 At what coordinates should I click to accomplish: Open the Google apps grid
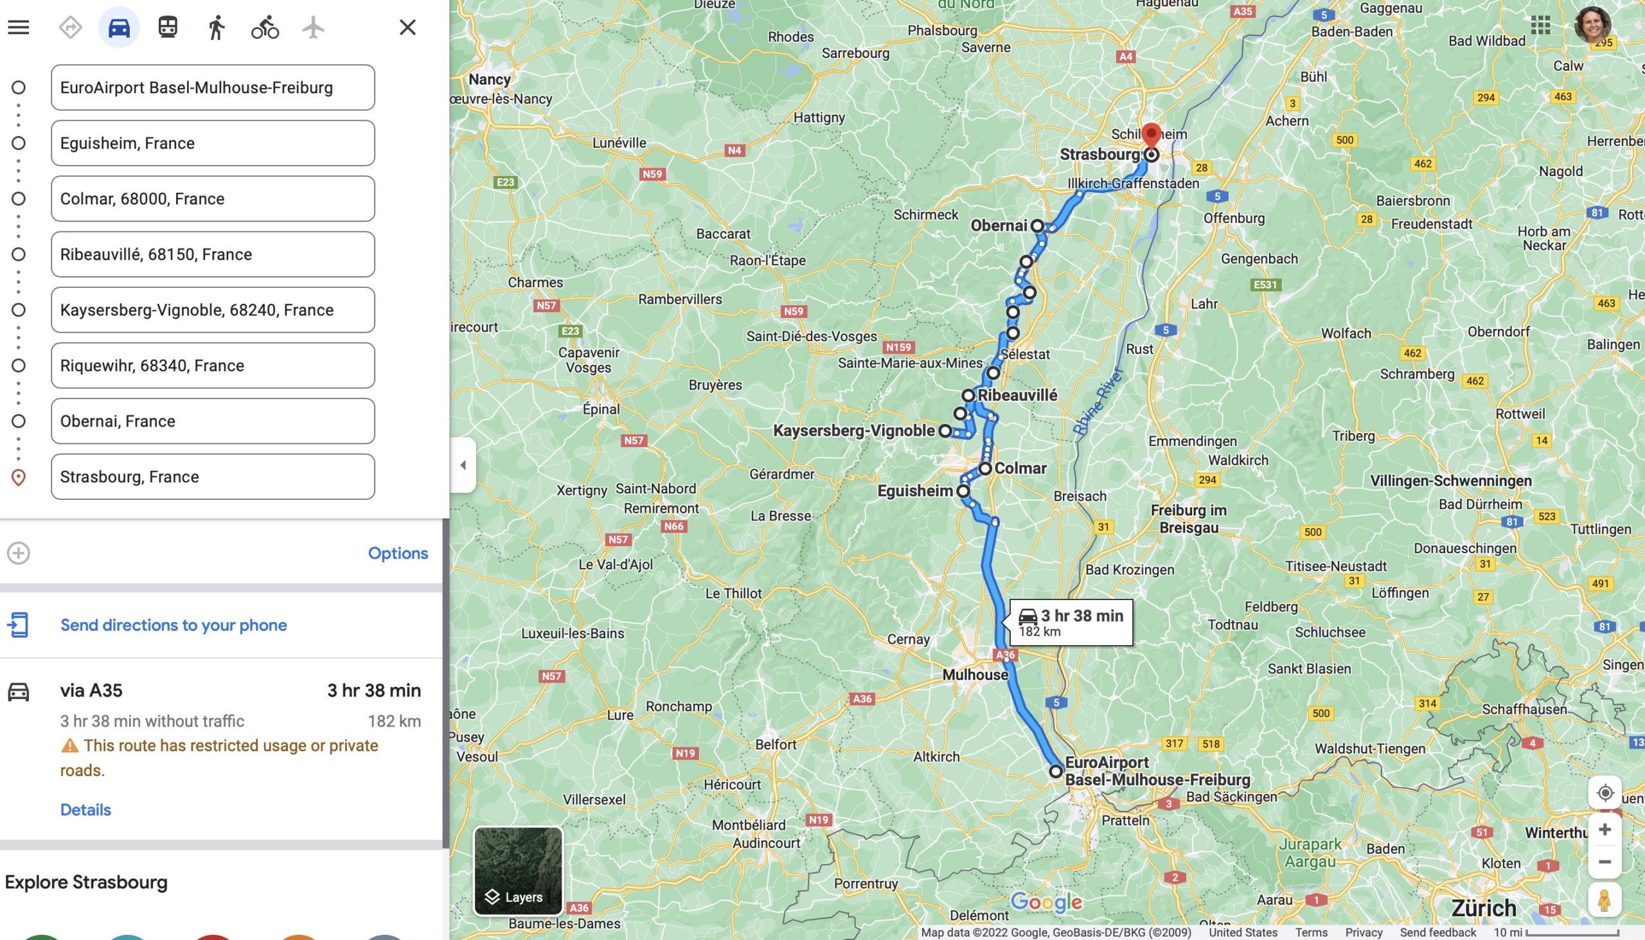pos(1540,25)
